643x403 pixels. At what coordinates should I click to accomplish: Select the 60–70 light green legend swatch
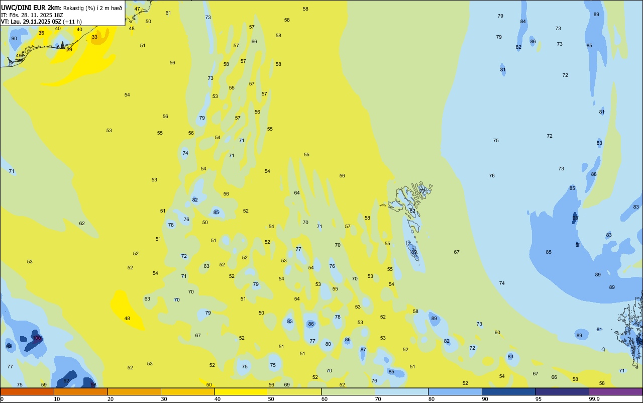348,391
